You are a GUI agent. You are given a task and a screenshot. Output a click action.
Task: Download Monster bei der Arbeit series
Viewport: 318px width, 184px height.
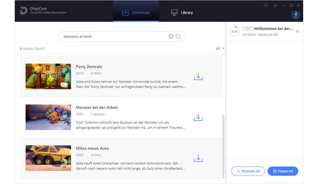point(198,117)
